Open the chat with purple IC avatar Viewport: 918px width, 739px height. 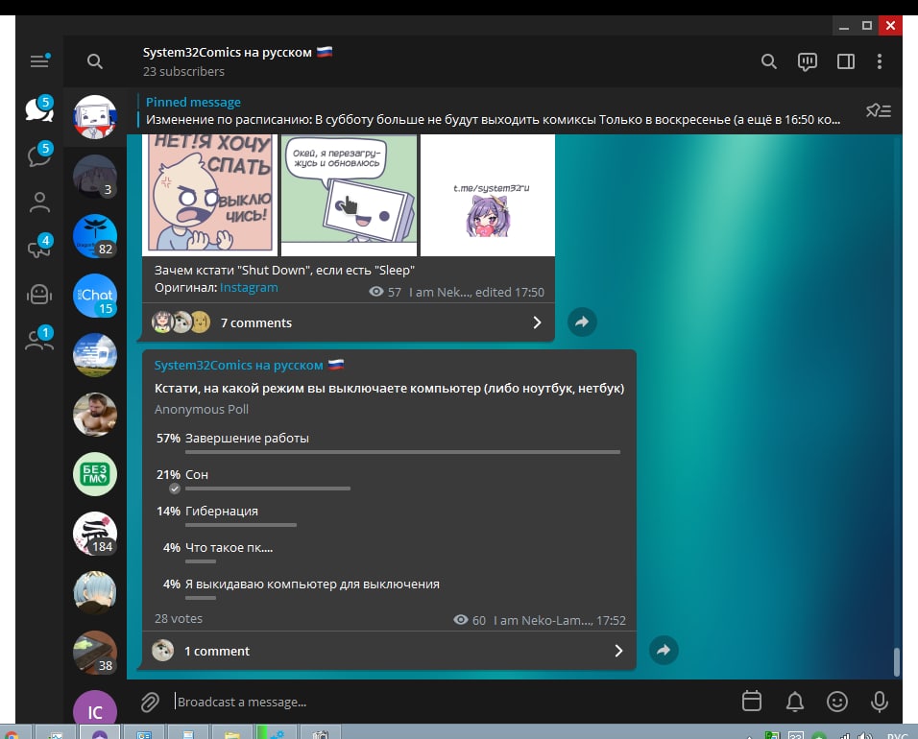(95, 707)
